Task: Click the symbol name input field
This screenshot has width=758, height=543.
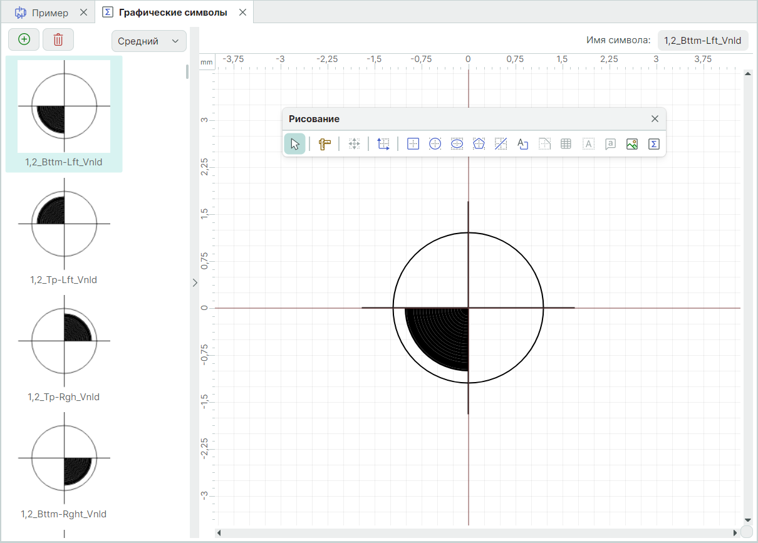Action: click(x=702, y=41)
